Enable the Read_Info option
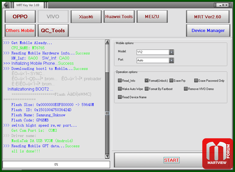Viewport: 235px width, 172px height. pyautogui.click(x=120, y=81)
